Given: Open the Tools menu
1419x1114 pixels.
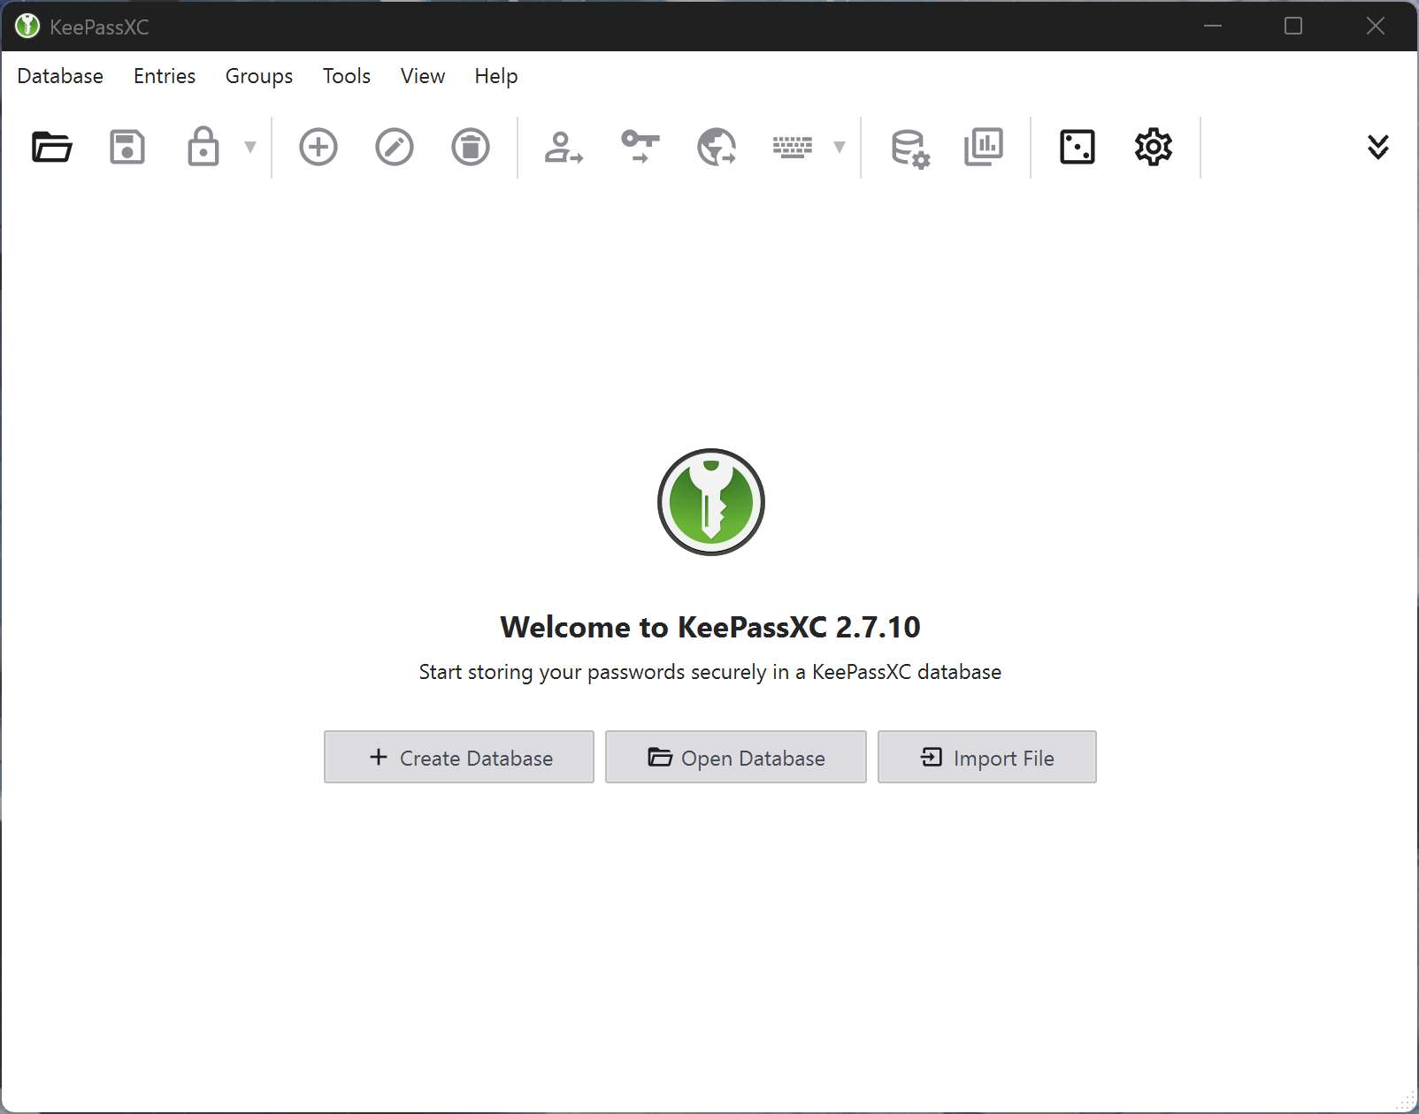Looking at the screenshot, I should [x=346, y=76].
